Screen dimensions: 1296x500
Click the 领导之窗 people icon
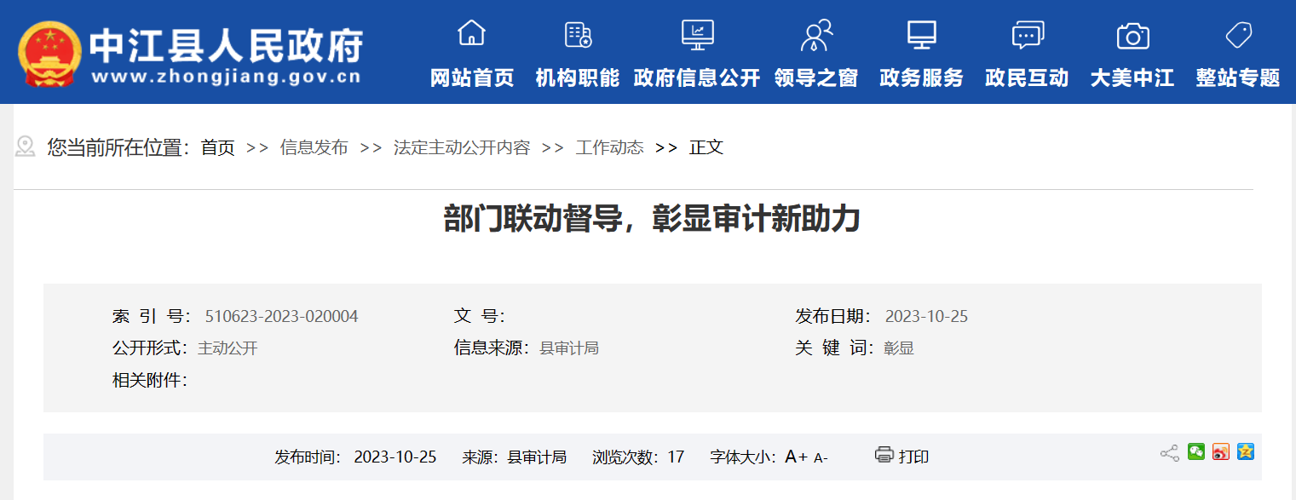[x=815, y=35]
